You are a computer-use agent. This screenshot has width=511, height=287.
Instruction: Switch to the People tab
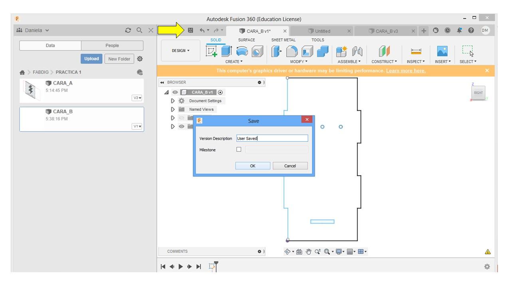tap(112, 45)
